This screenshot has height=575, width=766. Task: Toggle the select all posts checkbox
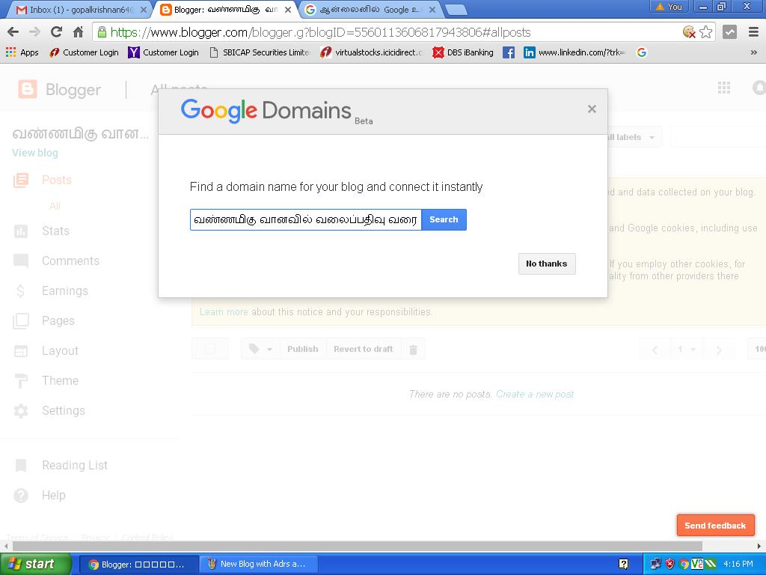(x=210, y=349)
